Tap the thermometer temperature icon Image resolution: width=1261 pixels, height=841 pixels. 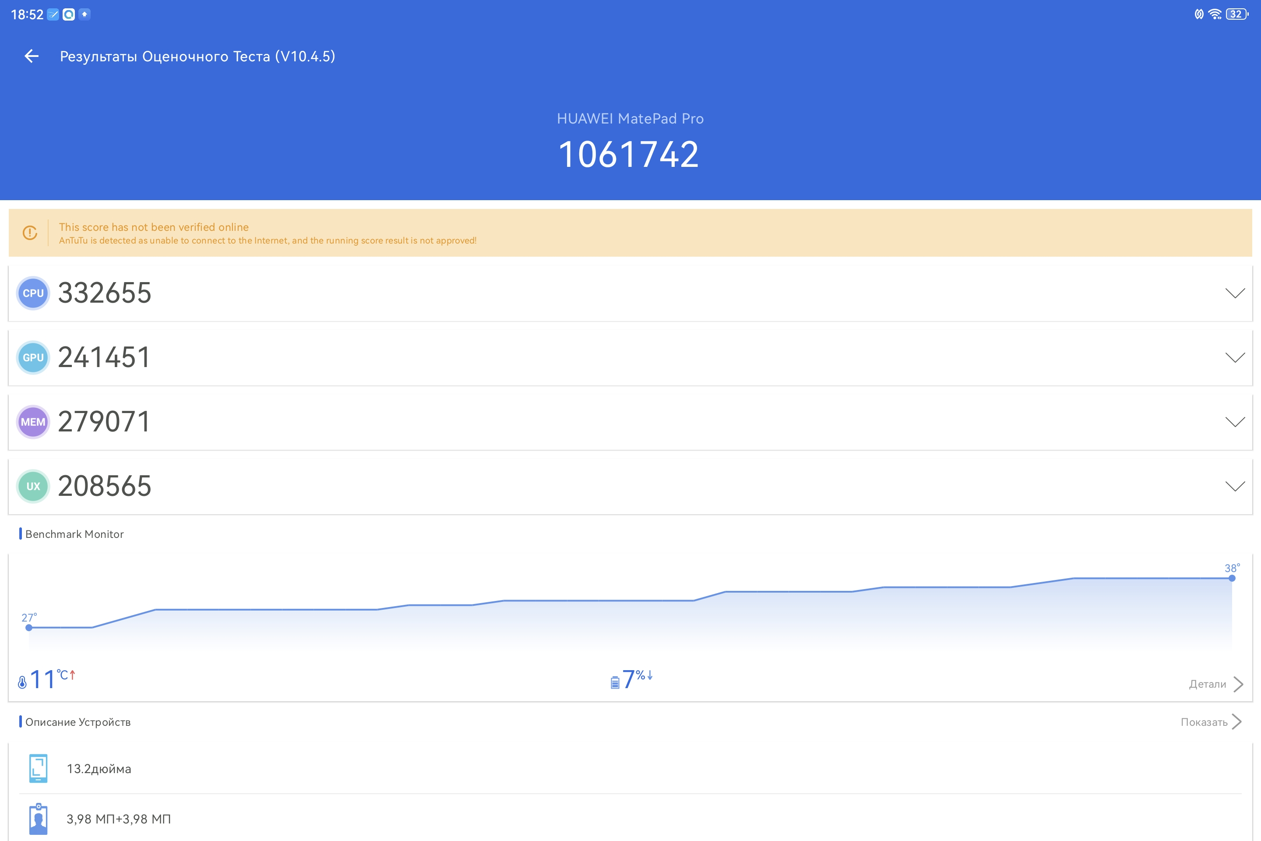[22, 682]
